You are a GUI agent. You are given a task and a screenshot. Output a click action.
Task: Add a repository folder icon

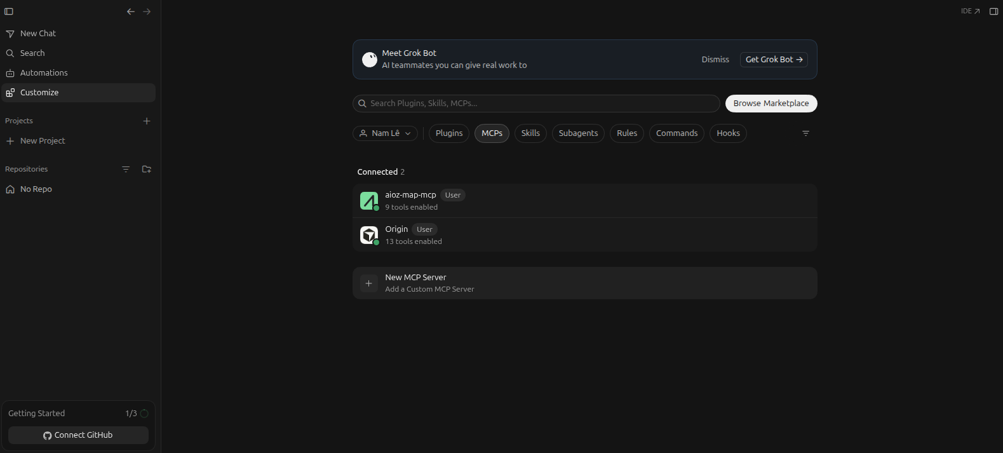click(147, 169)
